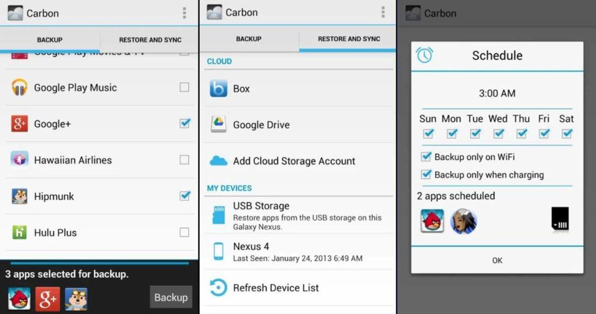Uncheck the Wed schedule day checkbox
This screenshot has height=314, width=596.
498,133
